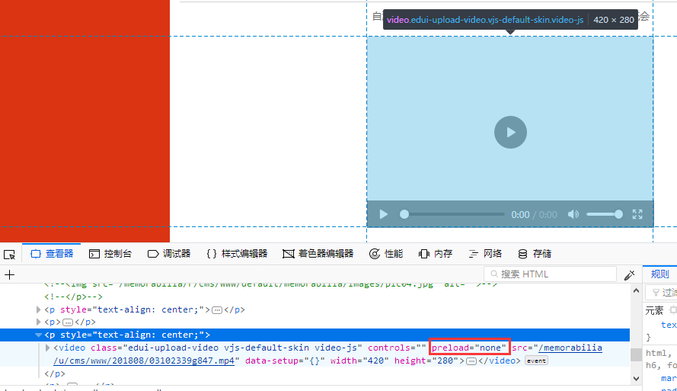
Task: Switch to the 调试器 debugger tab
Action: coord(169,254)
